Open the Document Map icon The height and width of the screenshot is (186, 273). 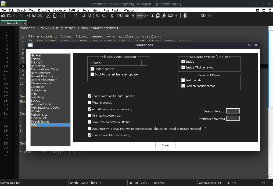(x=152, y=16)
